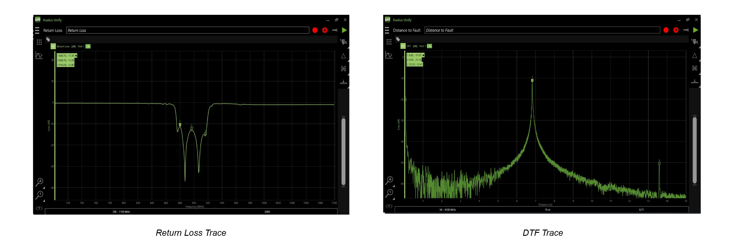Click the Distance to Fault title input field
The image size is (737, 242).
point(542,30)
